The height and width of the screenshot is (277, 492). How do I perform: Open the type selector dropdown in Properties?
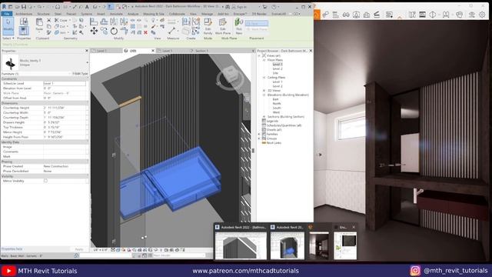[x=87, y=62]
